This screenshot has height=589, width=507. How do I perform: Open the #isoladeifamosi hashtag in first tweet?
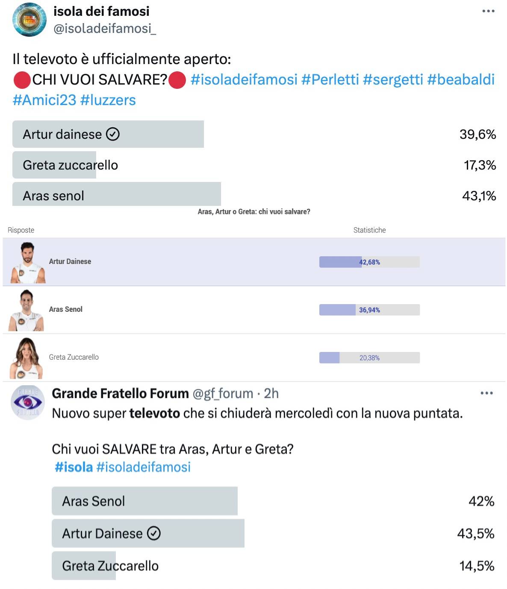(x=244, y=79)
